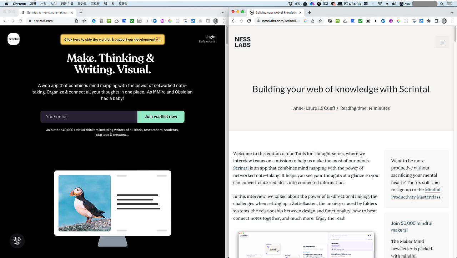Open the 북마크 menu
Viewport: 457px width, 258px height.
[x=82, y=4]
